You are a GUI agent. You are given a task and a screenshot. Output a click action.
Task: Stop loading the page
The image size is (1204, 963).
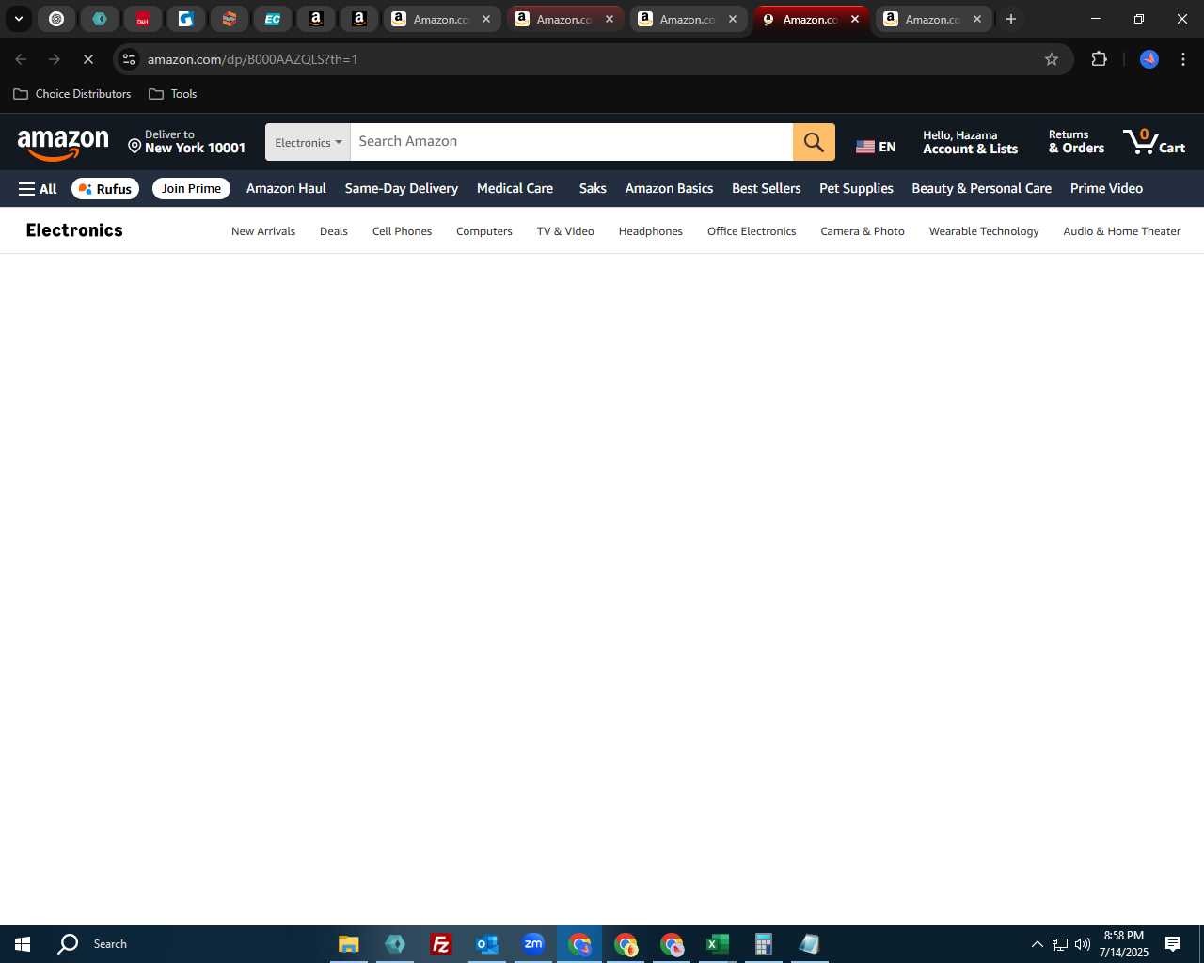click(88, 59)
